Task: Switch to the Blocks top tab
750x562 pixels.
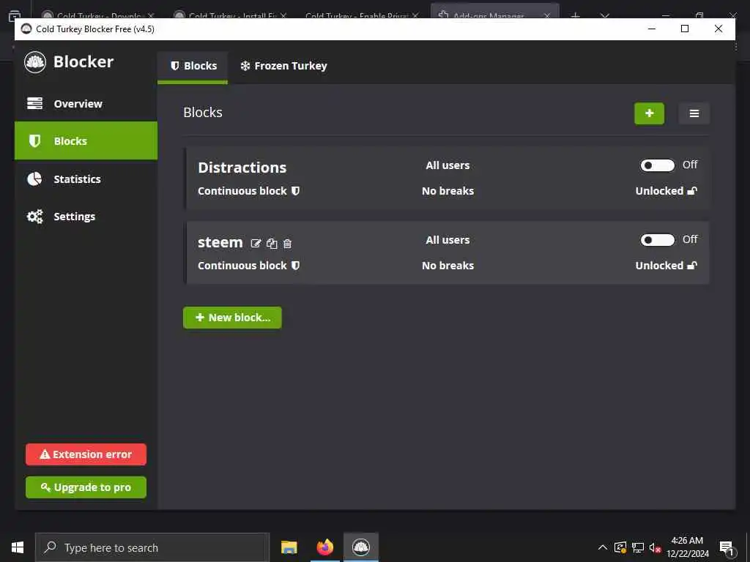Action: pos(193,66)
